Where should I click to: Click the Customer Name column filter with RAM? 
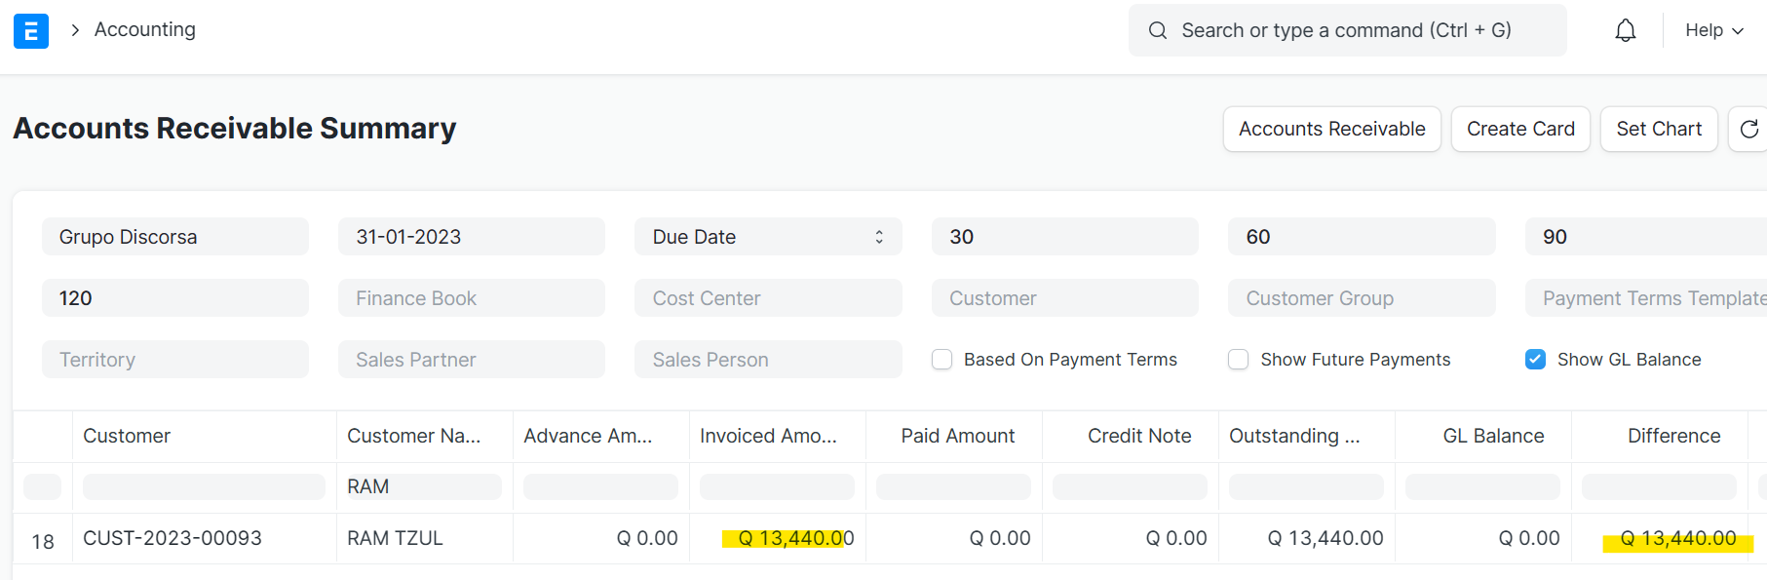[424, 486]
